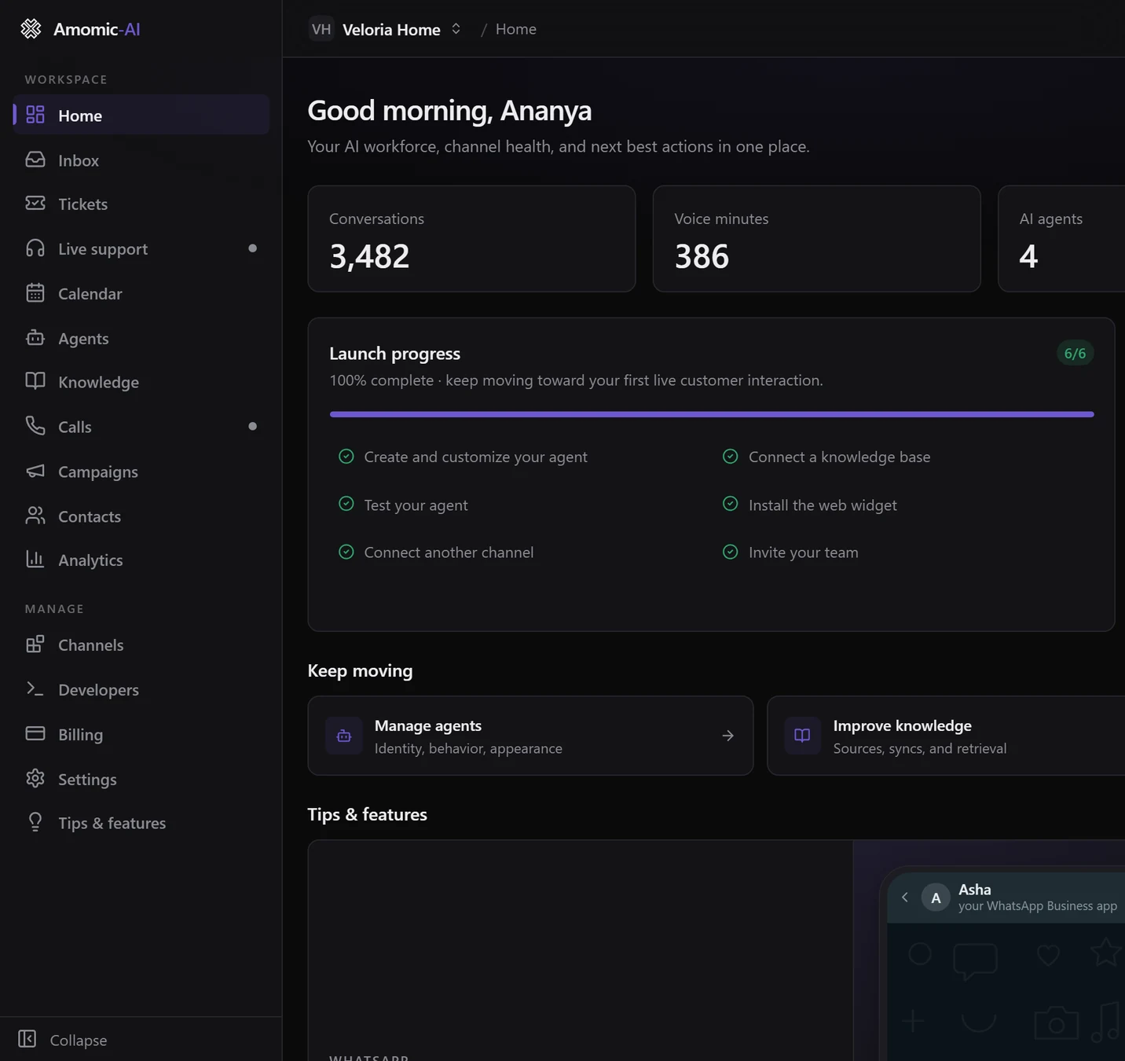
Task: Click the Home breadcrumb link
Action: click(x=516, y=29)
